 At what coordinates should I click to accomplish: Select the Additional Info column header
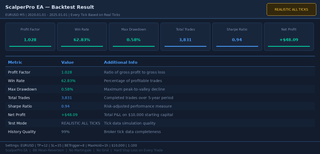pyautogui.click(x=121, y=62)
